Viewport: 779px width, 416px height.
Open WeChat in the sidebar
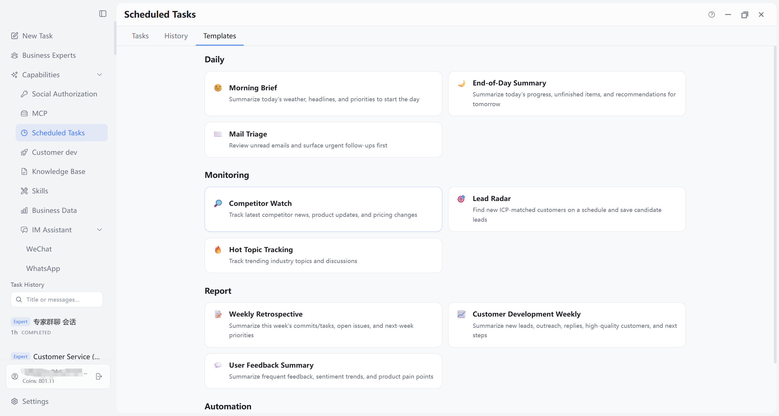point(39,249)
